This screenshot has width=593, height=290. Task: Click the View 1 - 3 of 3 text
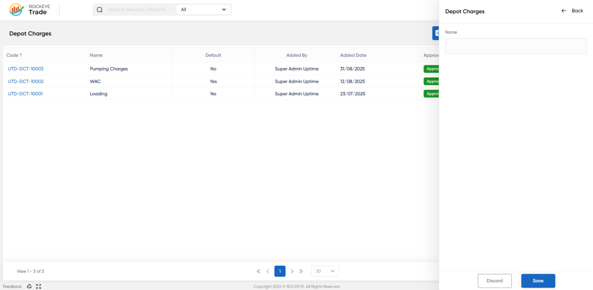click(31, 271)
